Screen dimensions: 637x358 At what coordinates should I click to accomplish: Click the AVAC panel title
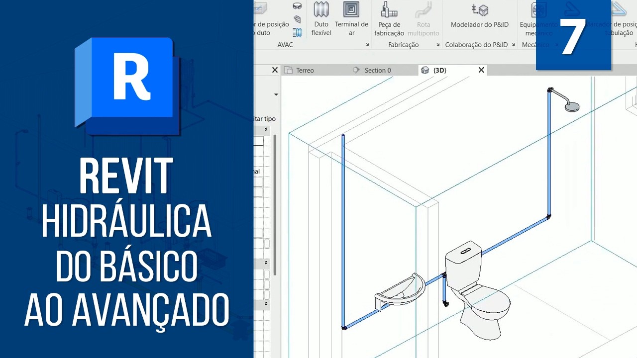coord(285,45)
